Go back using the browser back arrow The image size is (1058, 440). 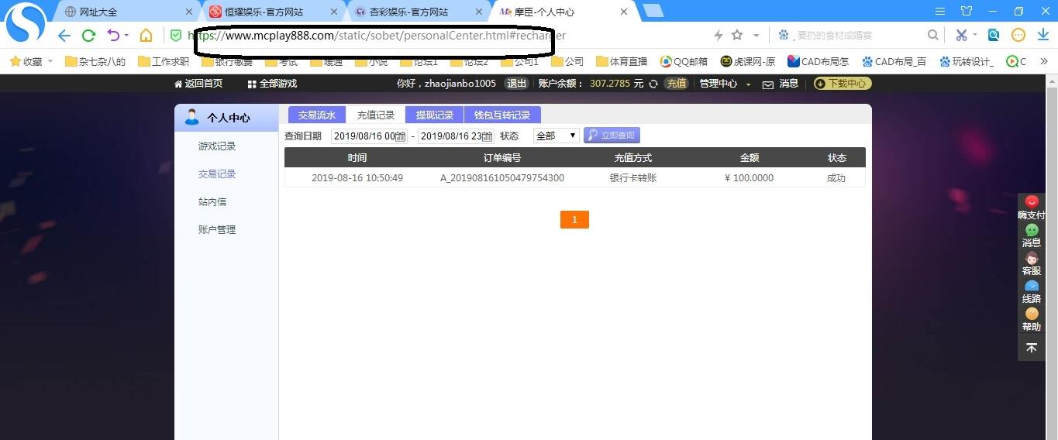(x=64, y=36)
